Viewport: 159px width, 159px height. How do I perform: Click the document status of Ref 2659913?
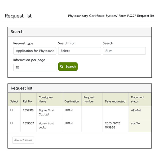(136, 110)
